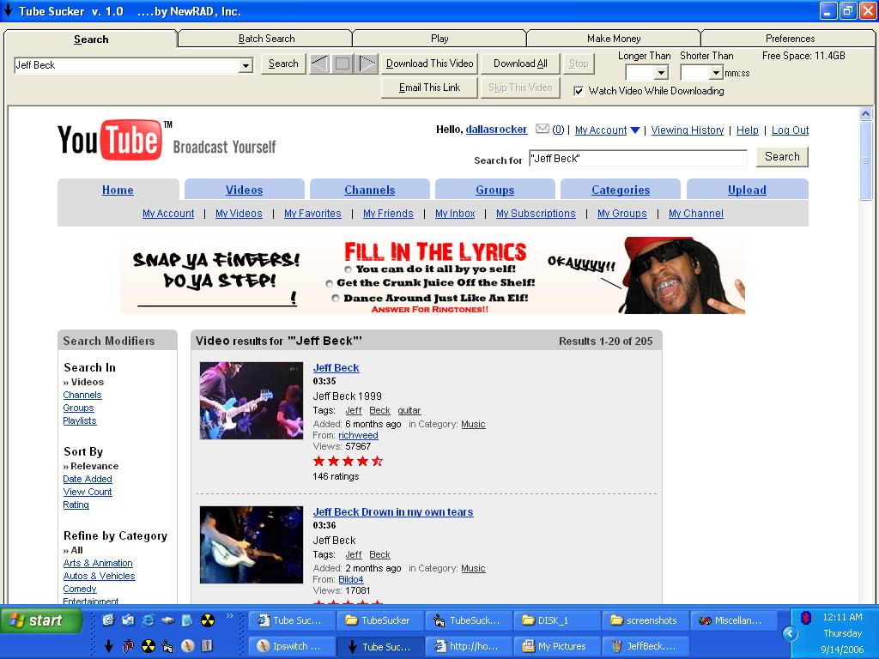The height and width of the screenshot is (659, 879).
Task: Click the guitar tag link
Action: point(409,411)
